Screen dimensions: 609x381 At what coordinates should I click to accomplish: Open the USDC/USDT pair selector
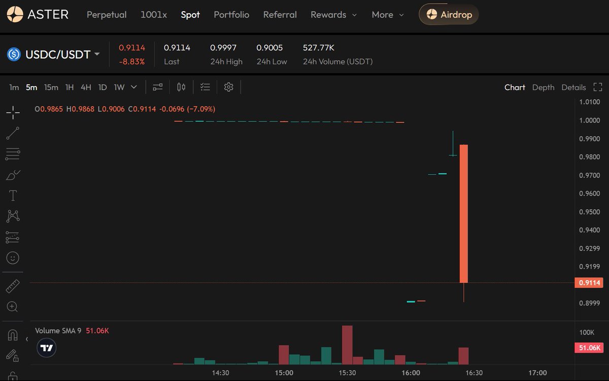[62, 54]
